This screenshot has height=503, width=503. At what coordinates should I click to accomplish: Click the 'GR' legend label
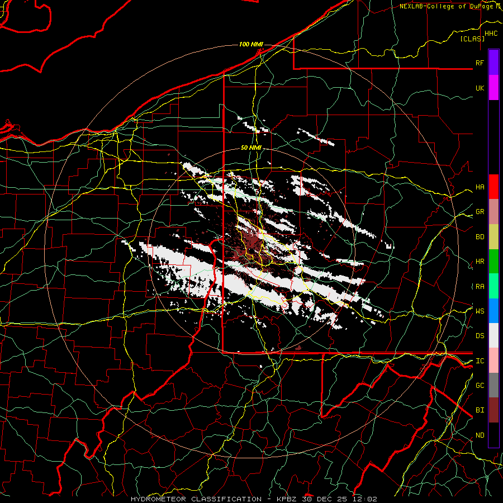click(480, 211)
